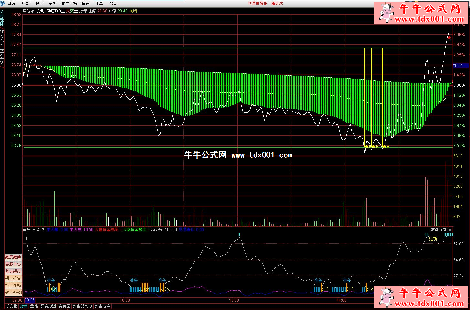Open the 积分商城 sidebar button

click(13, 285)
